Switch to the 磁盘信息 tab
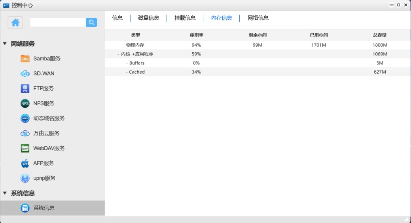This screenshot has width=411, height=223. click(148, 18)
